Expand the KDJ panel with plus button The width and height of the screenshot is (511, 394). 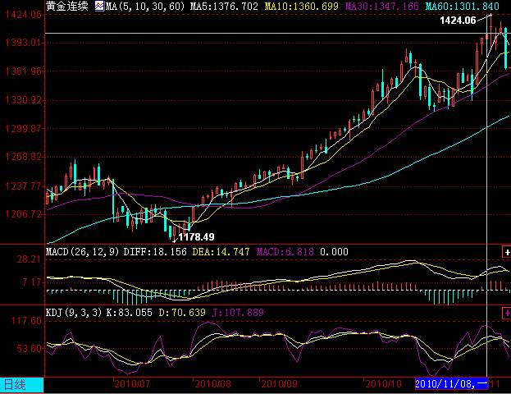point(506,313)
